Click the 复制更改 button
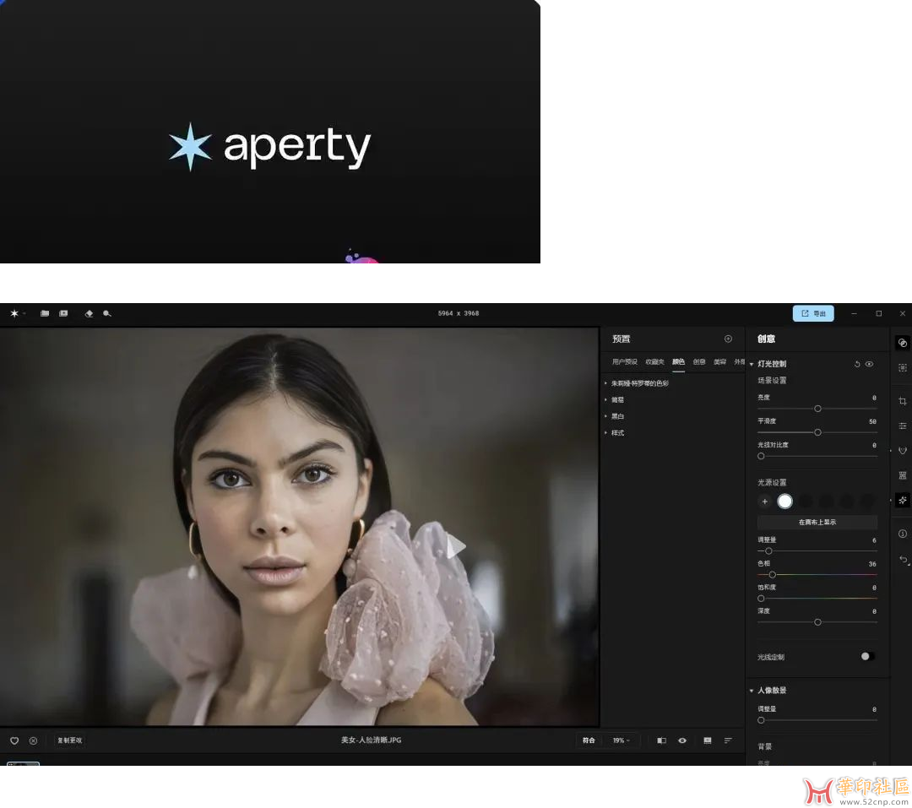The height and width of the screenshot is (808, 912). [x=70, y=740]
